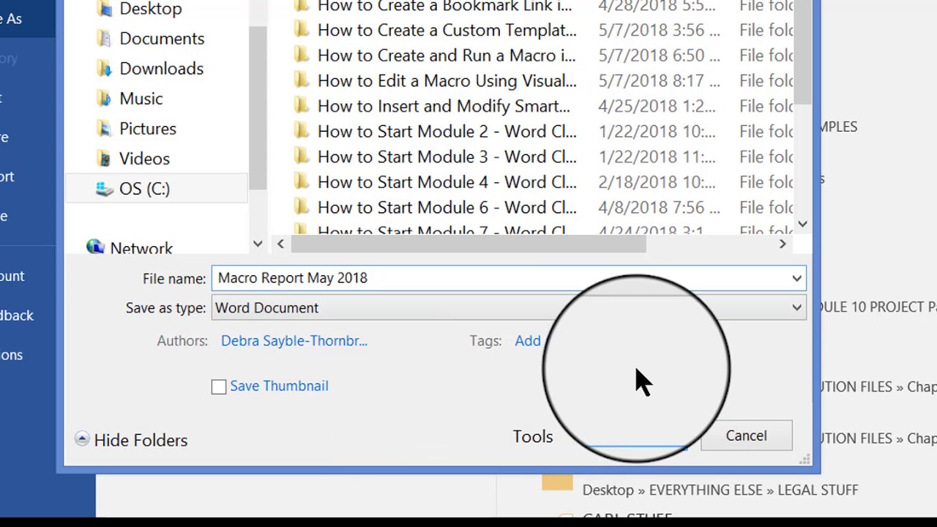937x527 pixels.
Task: Click the Hide Folders arrow icon
Action: point(82,439)
